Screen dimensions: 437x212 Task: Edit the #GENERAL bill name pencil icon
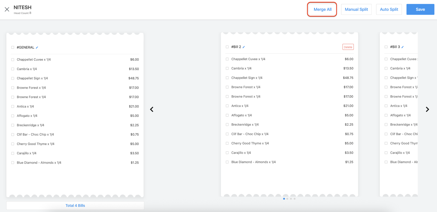pyautogui.click(x=37, y=47)
